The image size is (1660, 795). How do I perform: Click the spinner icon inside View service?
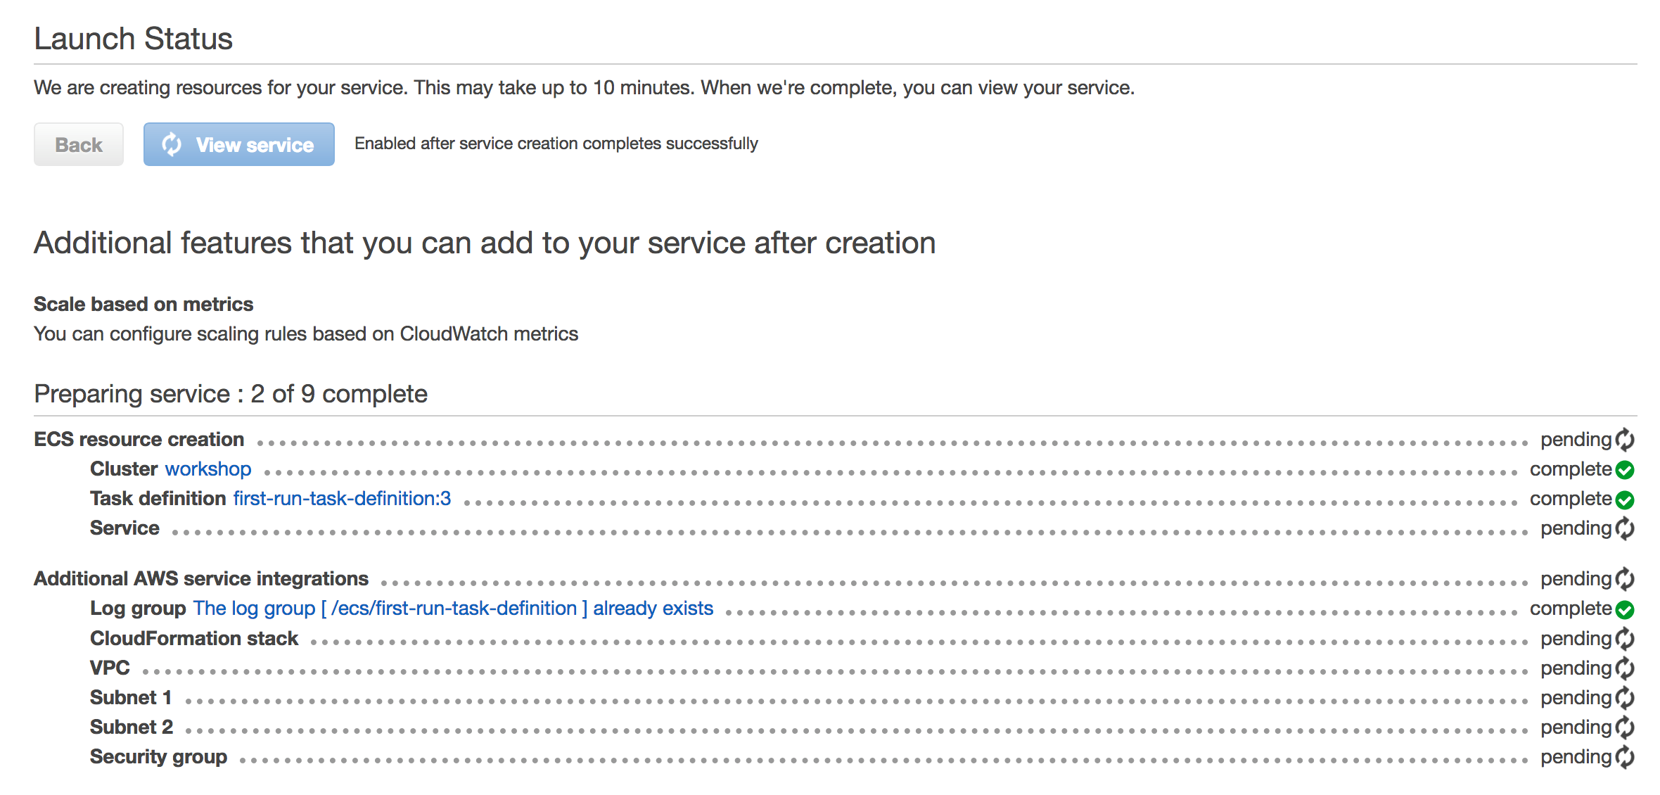pyautogui.click(x=172, y=144)
